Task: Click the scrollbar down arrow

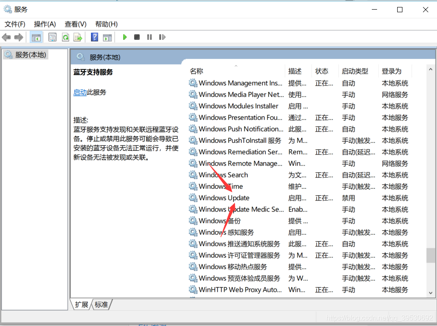Action: [x=430, y=293]
